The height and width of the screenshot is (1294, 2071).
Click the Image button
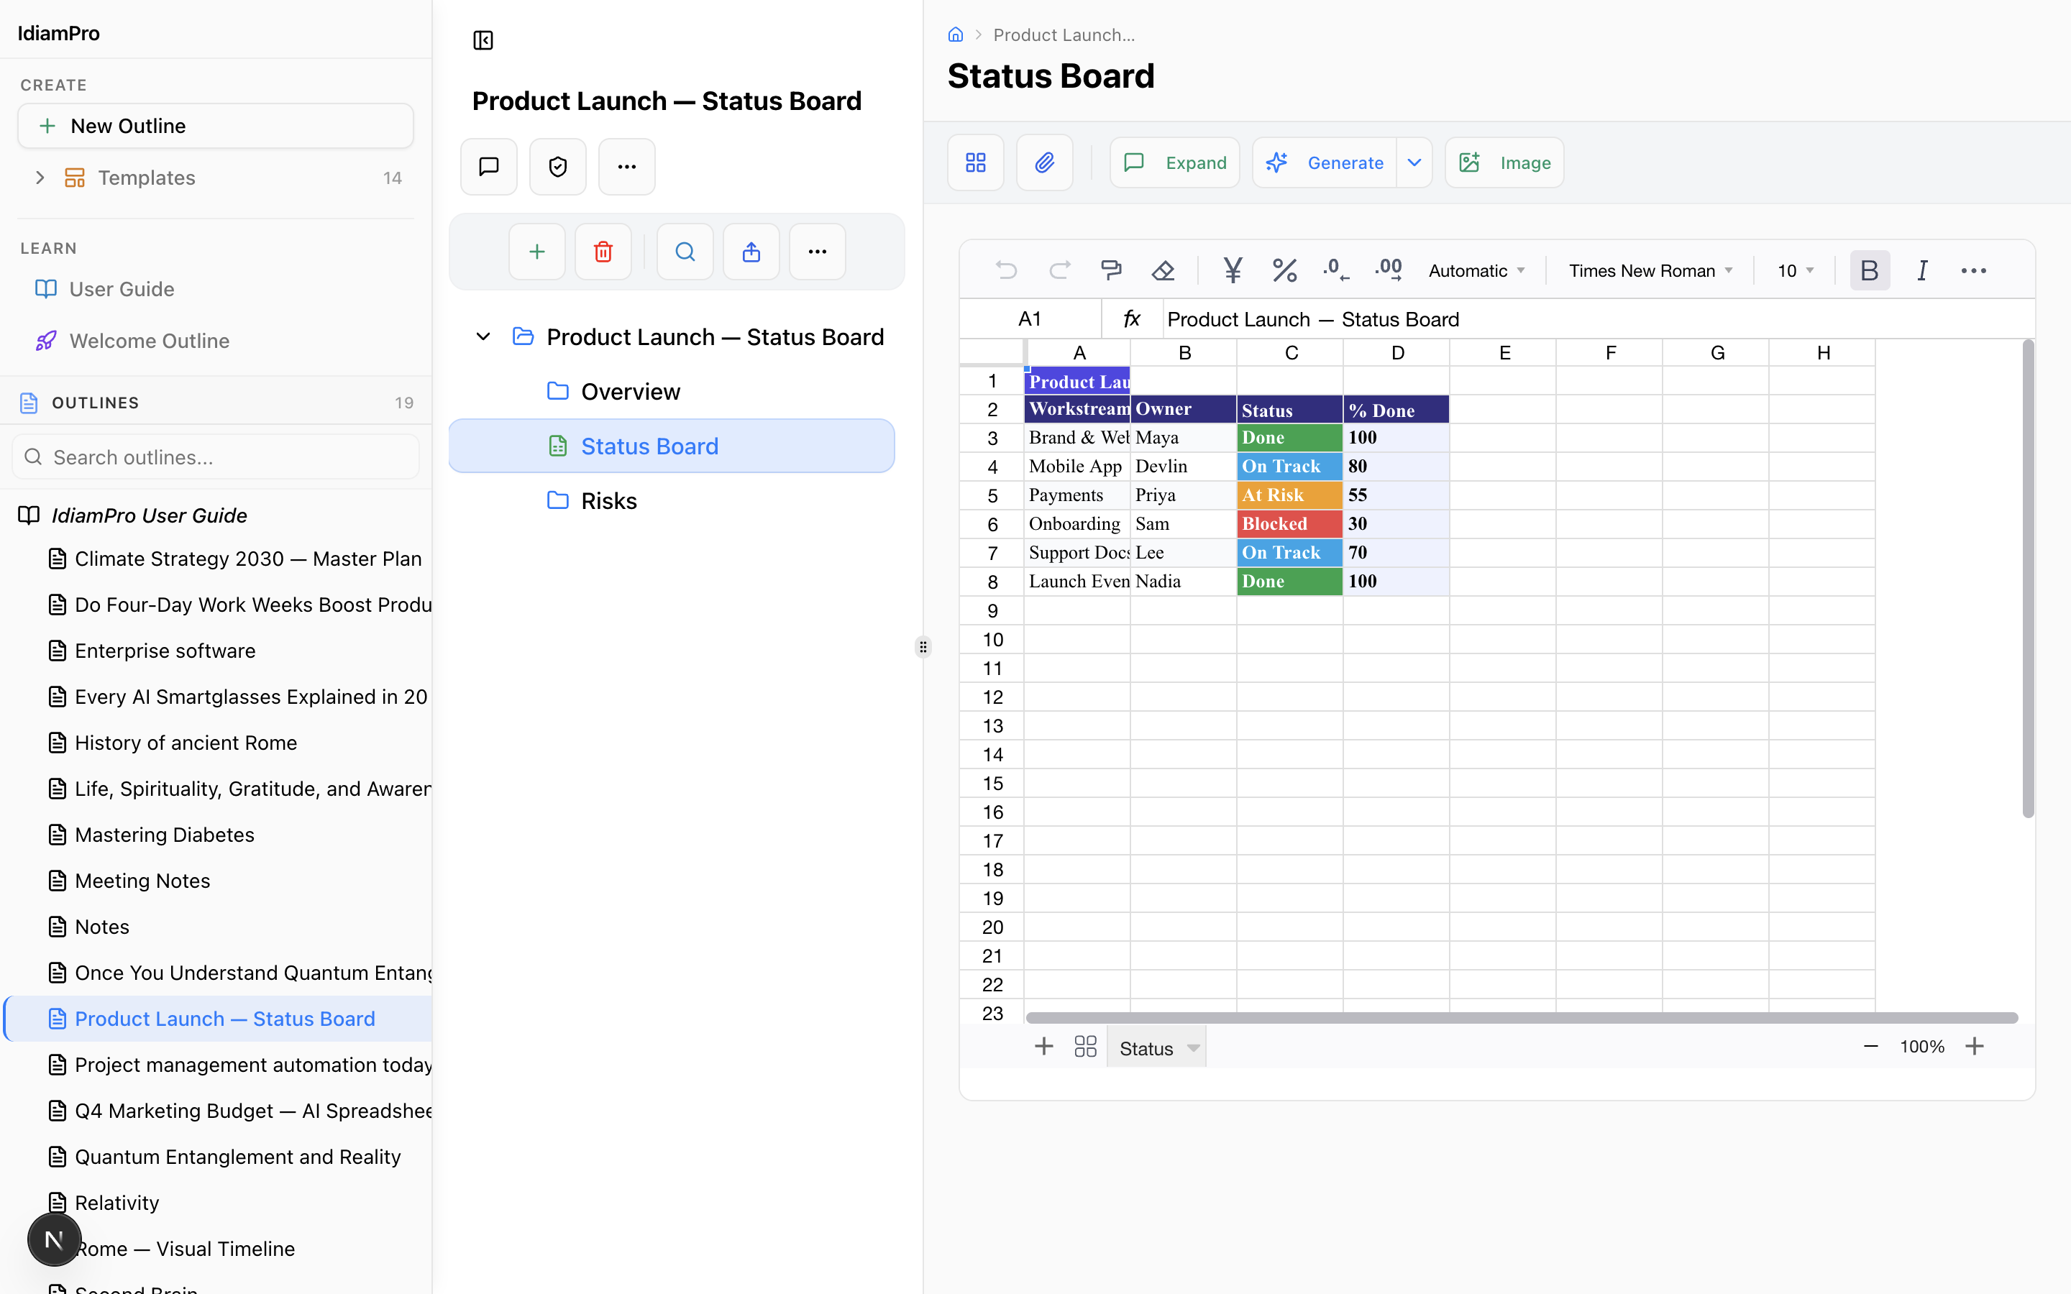1504,162
